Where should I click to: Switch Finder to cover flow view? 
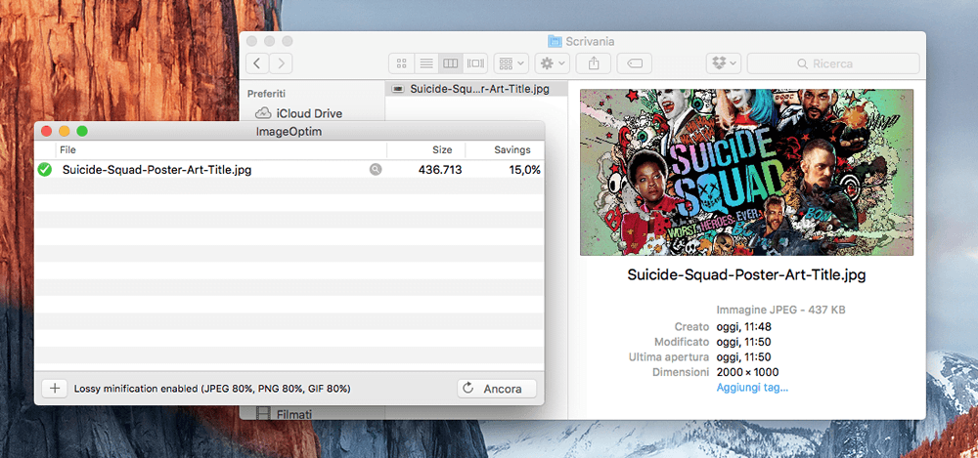(x=476, y=63)
